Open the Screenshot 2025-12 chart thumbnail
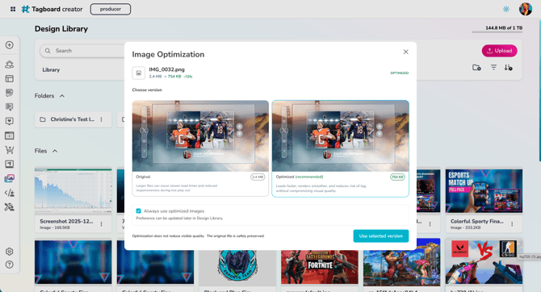This screenshot has height=292, width=541. (73, 190)
